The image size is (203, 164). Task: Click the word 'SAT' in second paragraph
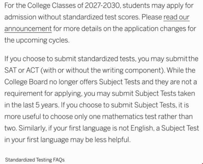(x=10, y=70)
